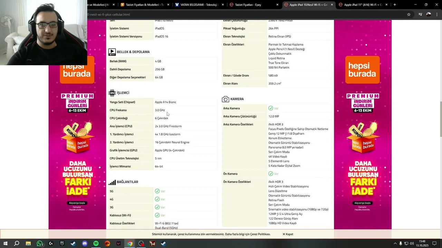
Task: Open Valorant icon on taskbar
Action: [118, 244]
